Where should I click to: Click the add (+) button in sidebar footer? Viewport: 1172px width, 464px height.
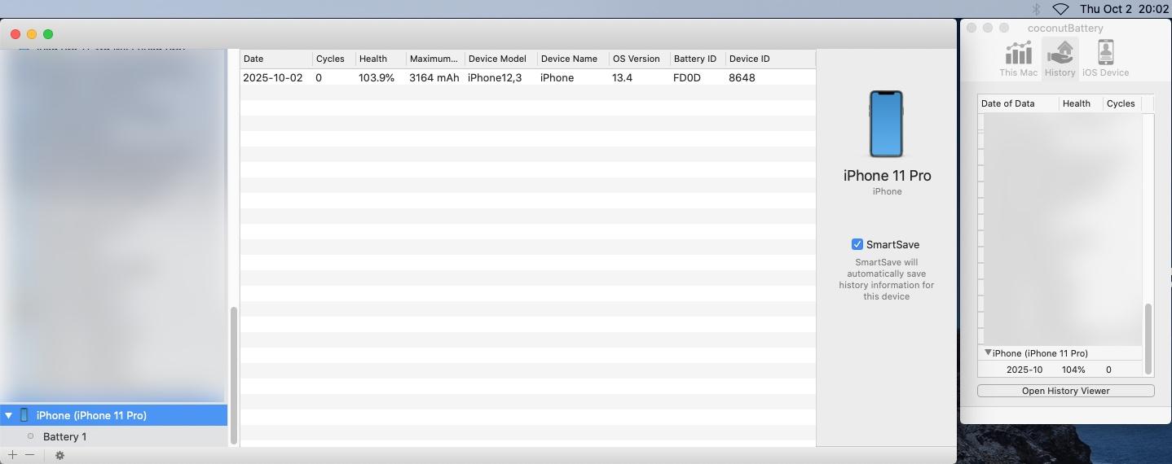[12, 455]
